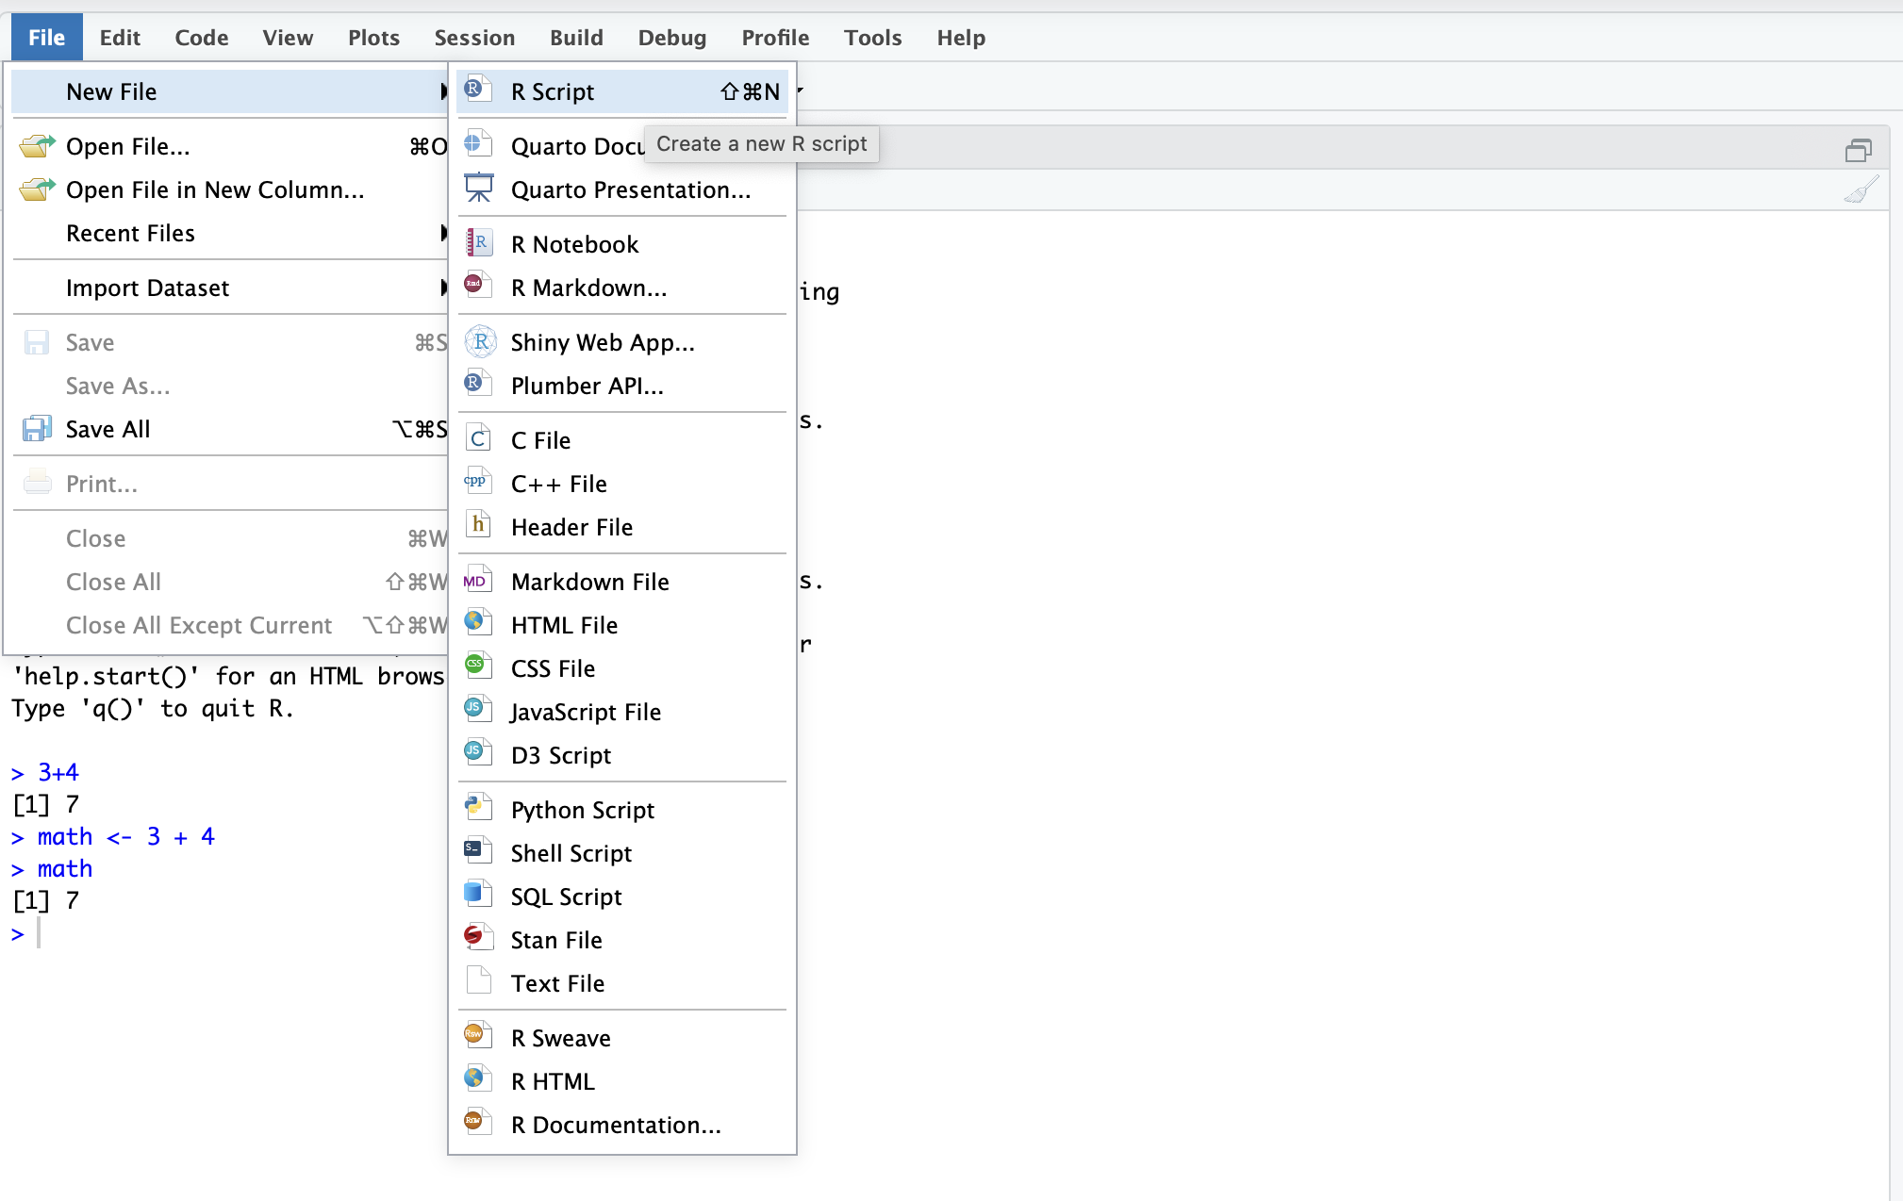The height and width of the screenshot is (1201, 1903).
Task: Select Header File menu entry
Action: pos(622,526)
